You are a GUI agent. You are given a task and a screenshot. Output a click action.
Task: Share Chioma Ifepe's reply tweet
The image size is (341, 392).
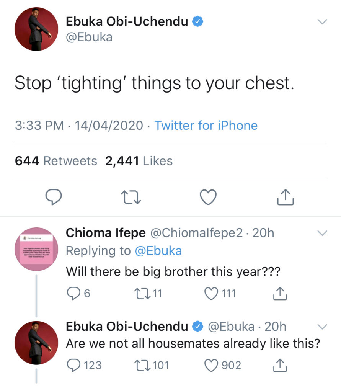coord(280,294)
